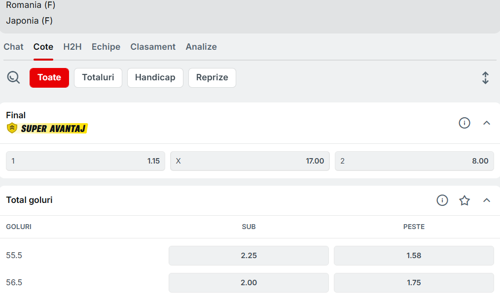
Task: Select the Toate filter
Action: (x=49, y=78)
